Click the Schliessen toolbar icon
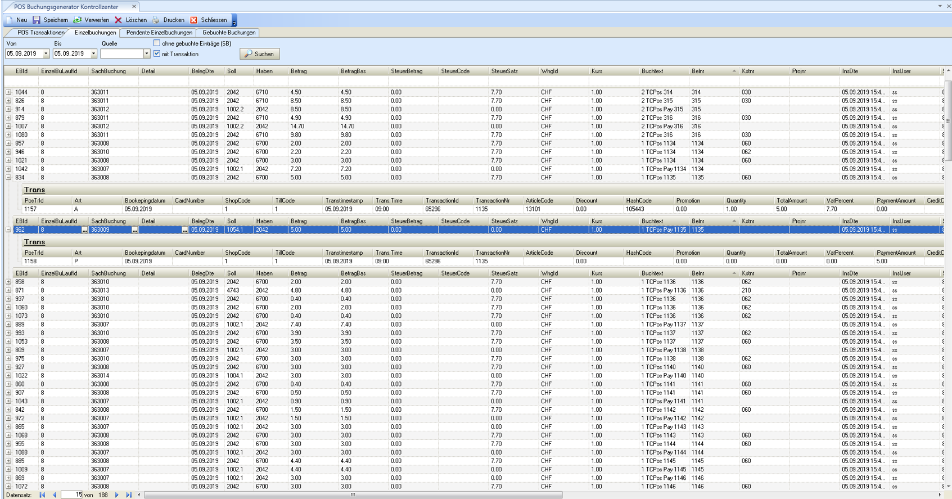The image size is (952, 499). [194, 20]
